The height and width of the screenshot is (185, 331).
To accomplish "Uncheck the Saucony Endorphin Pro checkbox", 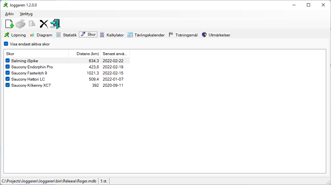I will 8,67.
